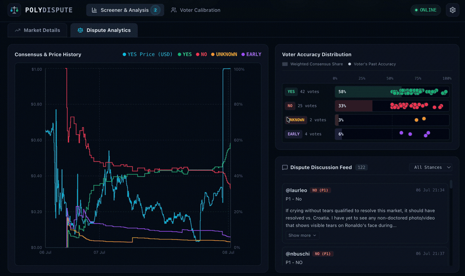Switch to the Market Details tab
The width and height of the screenshot is (465, 276).
(37, 30)
